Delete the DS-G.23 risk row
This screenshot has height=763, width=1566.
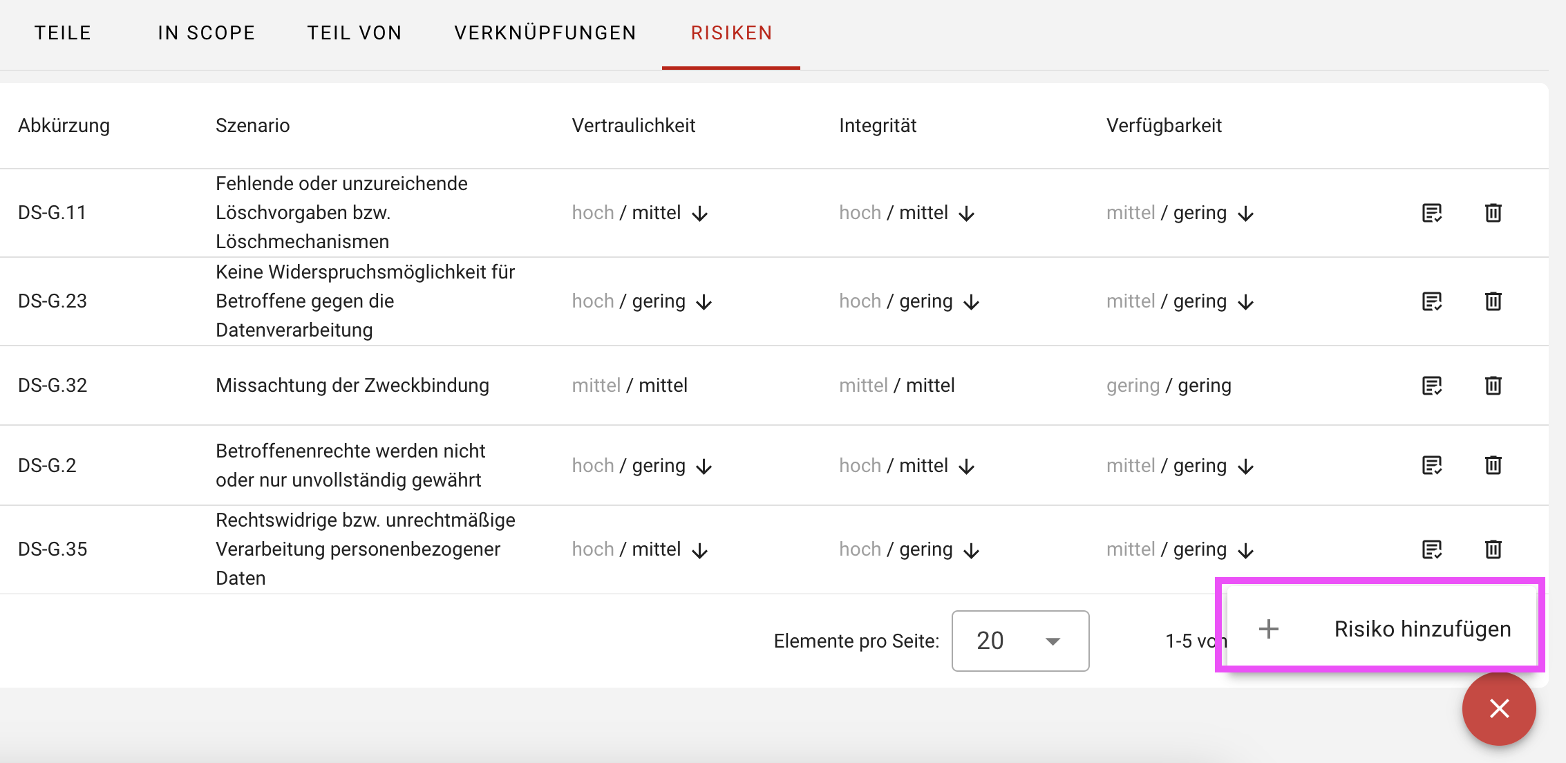tap(1493, 301)
